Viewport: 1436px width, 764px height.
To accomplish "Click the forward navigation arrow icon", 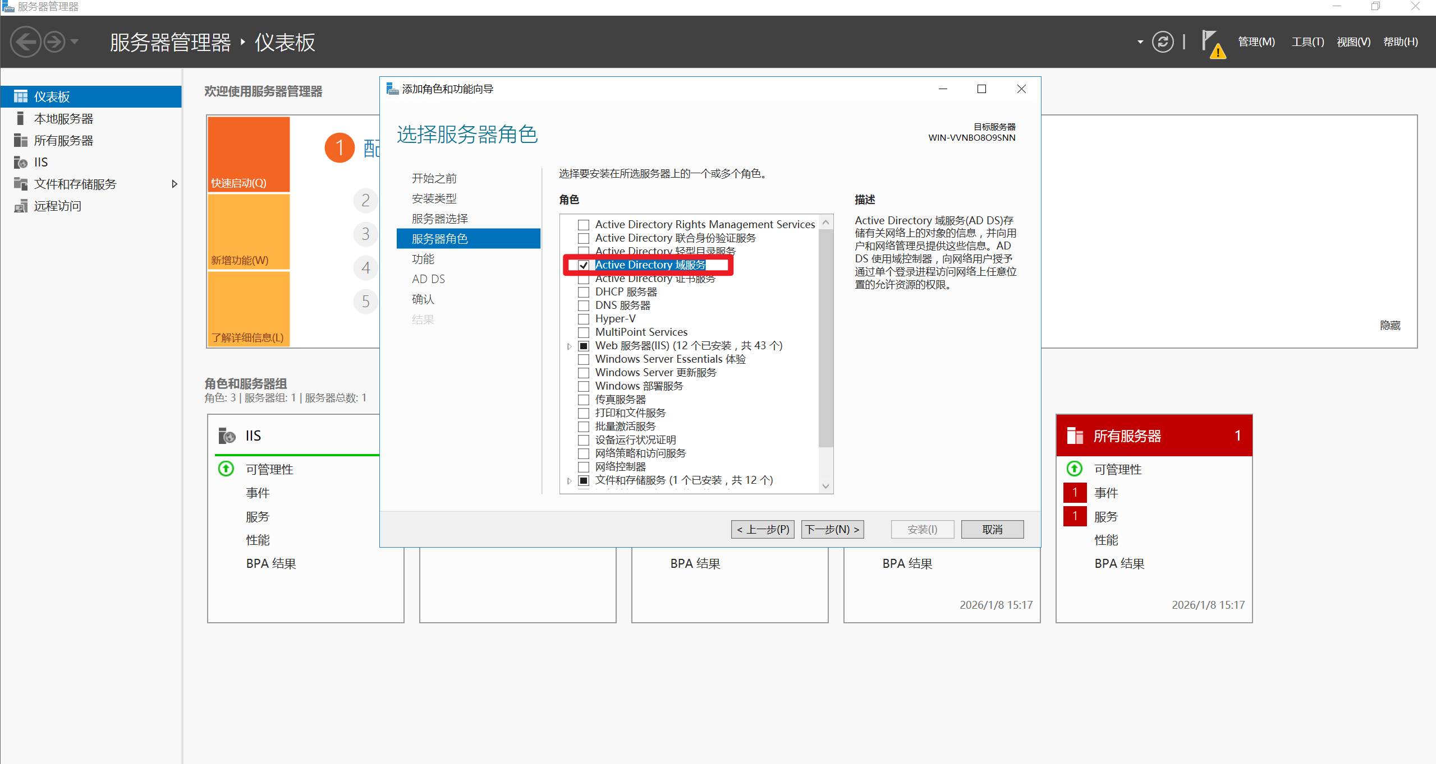I will [x=54, y=42].
